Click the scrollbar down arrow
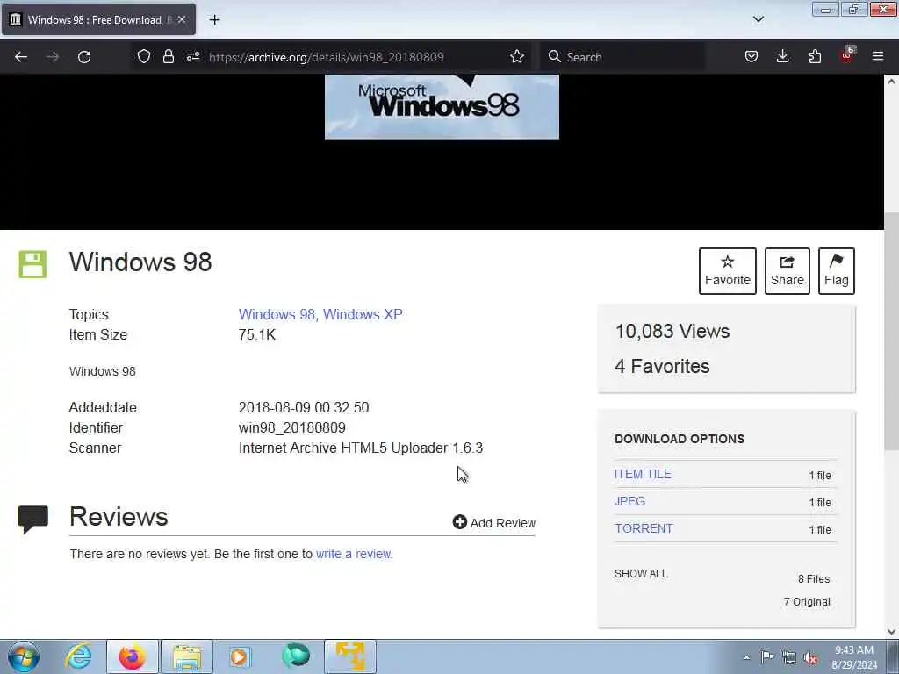Screen dimensions: 899x674 click(x=892, y=632)
